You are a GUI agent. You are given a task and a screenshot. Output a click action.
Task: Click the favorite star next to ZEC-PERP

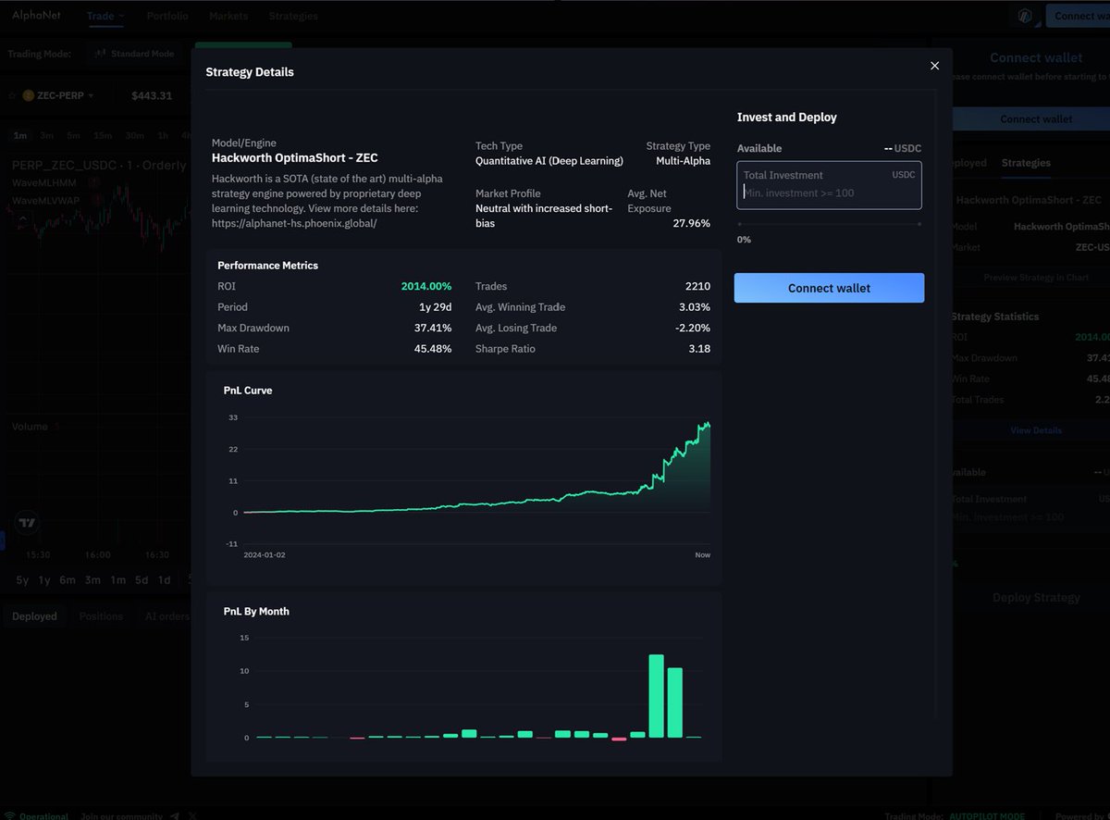(11, 95)
